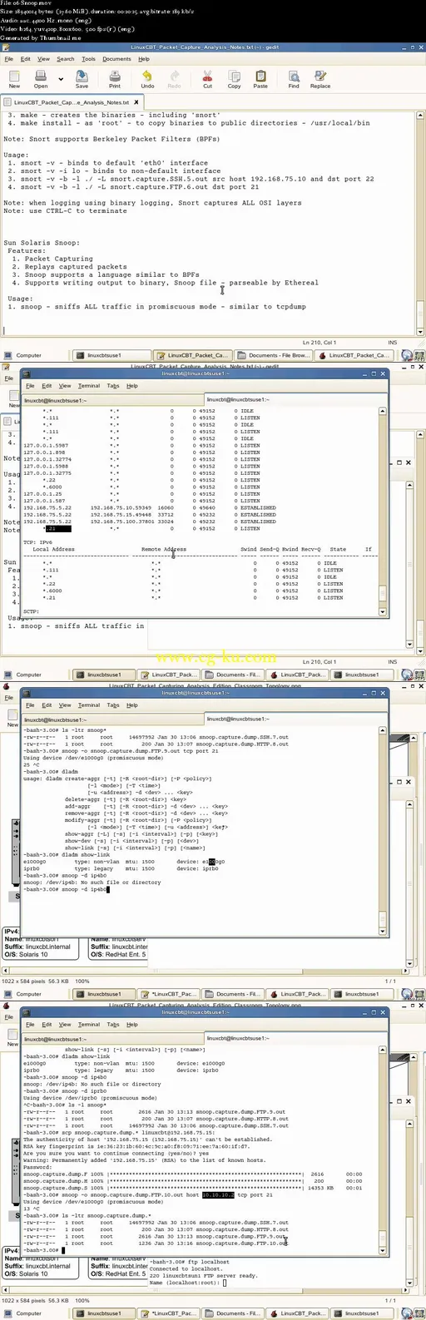The width and height of the screenshot is (426, 1320).
Task: Click scrollbar of terminal showing IPv6 table
Action: 383,509
